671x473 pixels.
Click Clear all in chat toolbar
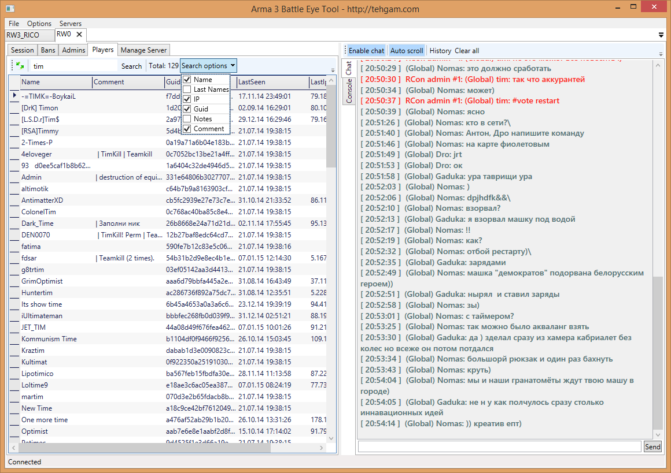tap(466, 50)
